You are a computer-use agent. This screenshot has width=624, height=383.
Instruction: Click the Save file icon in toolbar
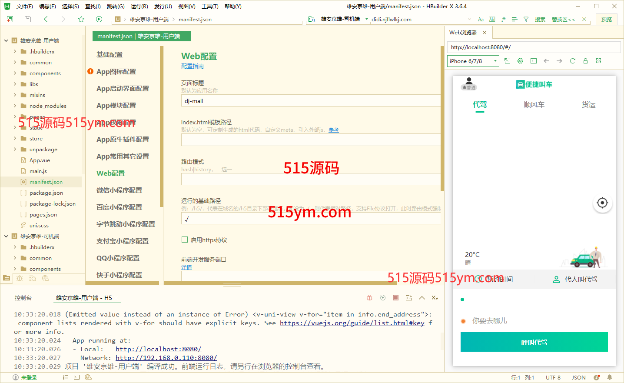28,19
